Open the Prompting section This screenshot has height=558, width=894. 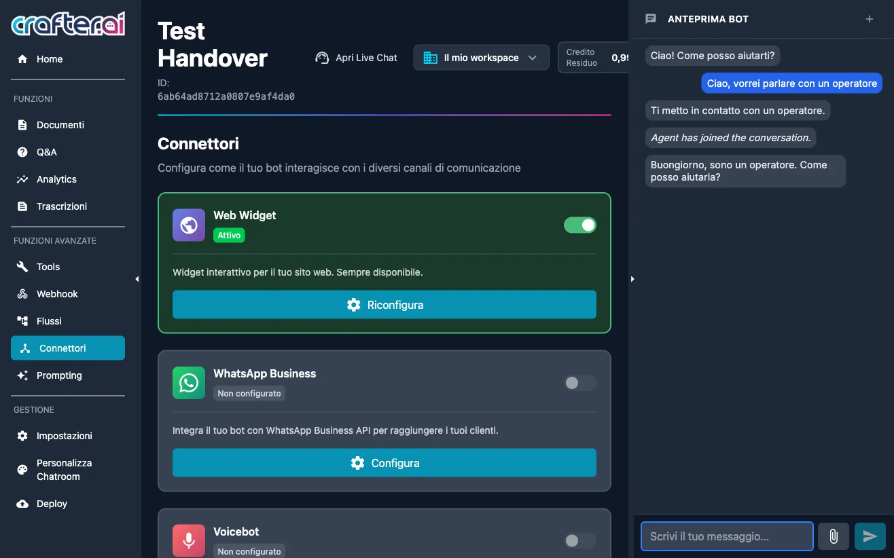pos(68,375)
